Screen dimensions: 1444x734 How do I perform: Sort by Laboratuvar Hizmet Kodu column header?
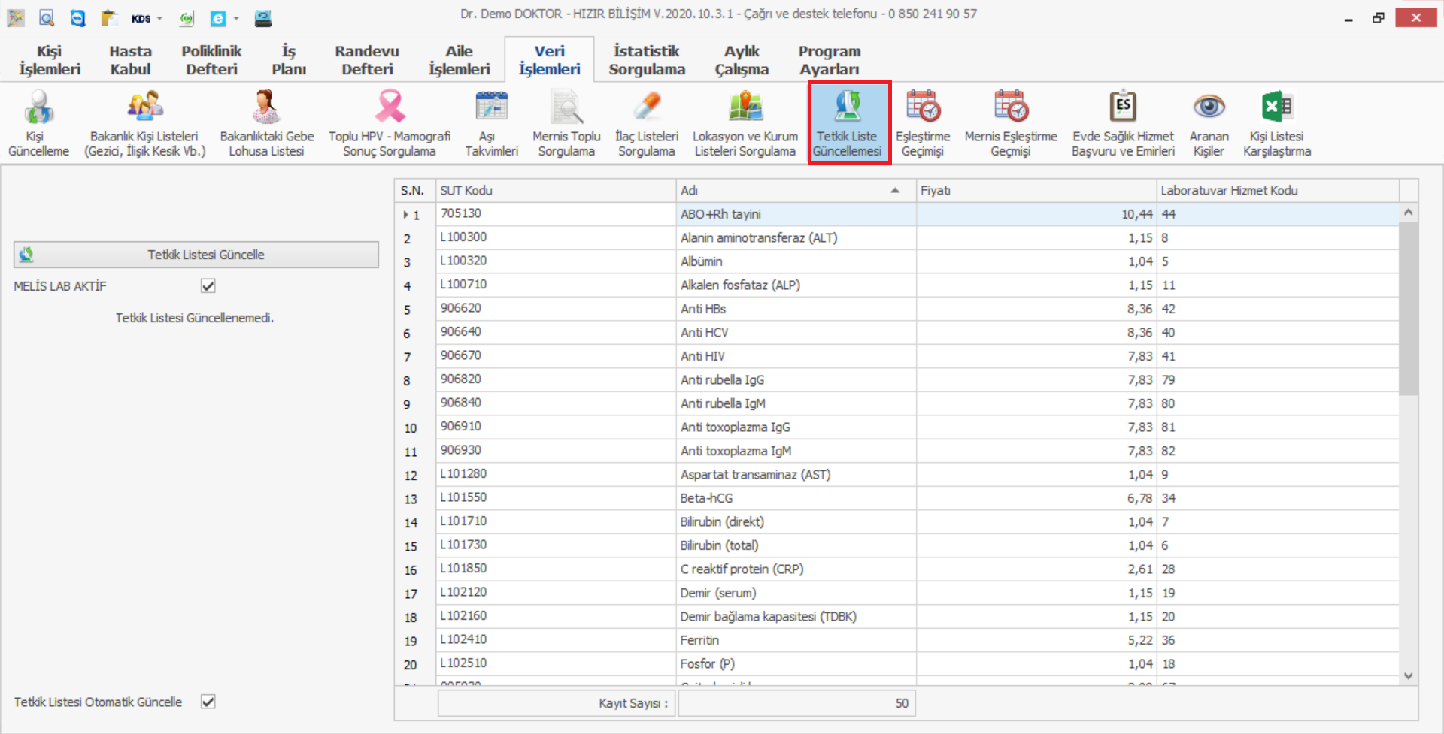pos(1277,191)
